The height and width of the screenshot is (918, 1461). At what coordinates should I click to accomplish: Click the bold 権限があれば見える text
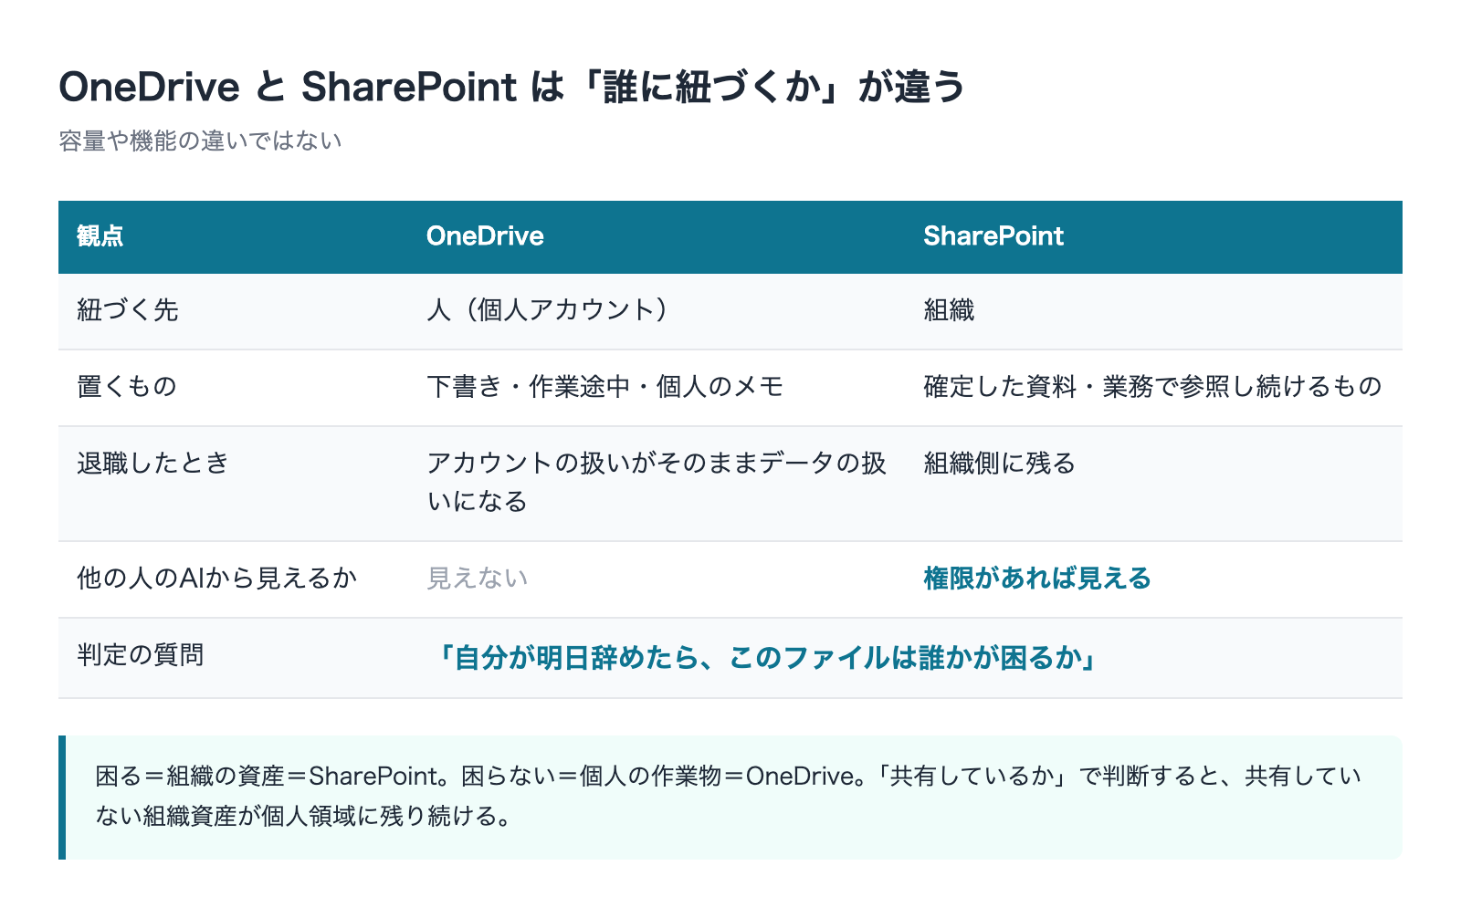pyautogui.click(x=1037, y=579)
